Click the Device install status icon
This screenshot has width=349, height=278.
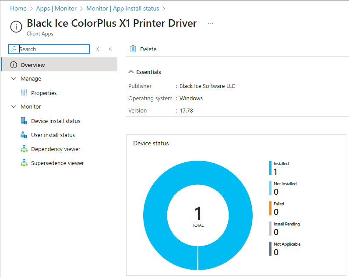[24, 121]
